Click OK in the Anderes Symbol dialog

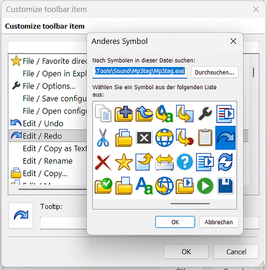point(175,222)
